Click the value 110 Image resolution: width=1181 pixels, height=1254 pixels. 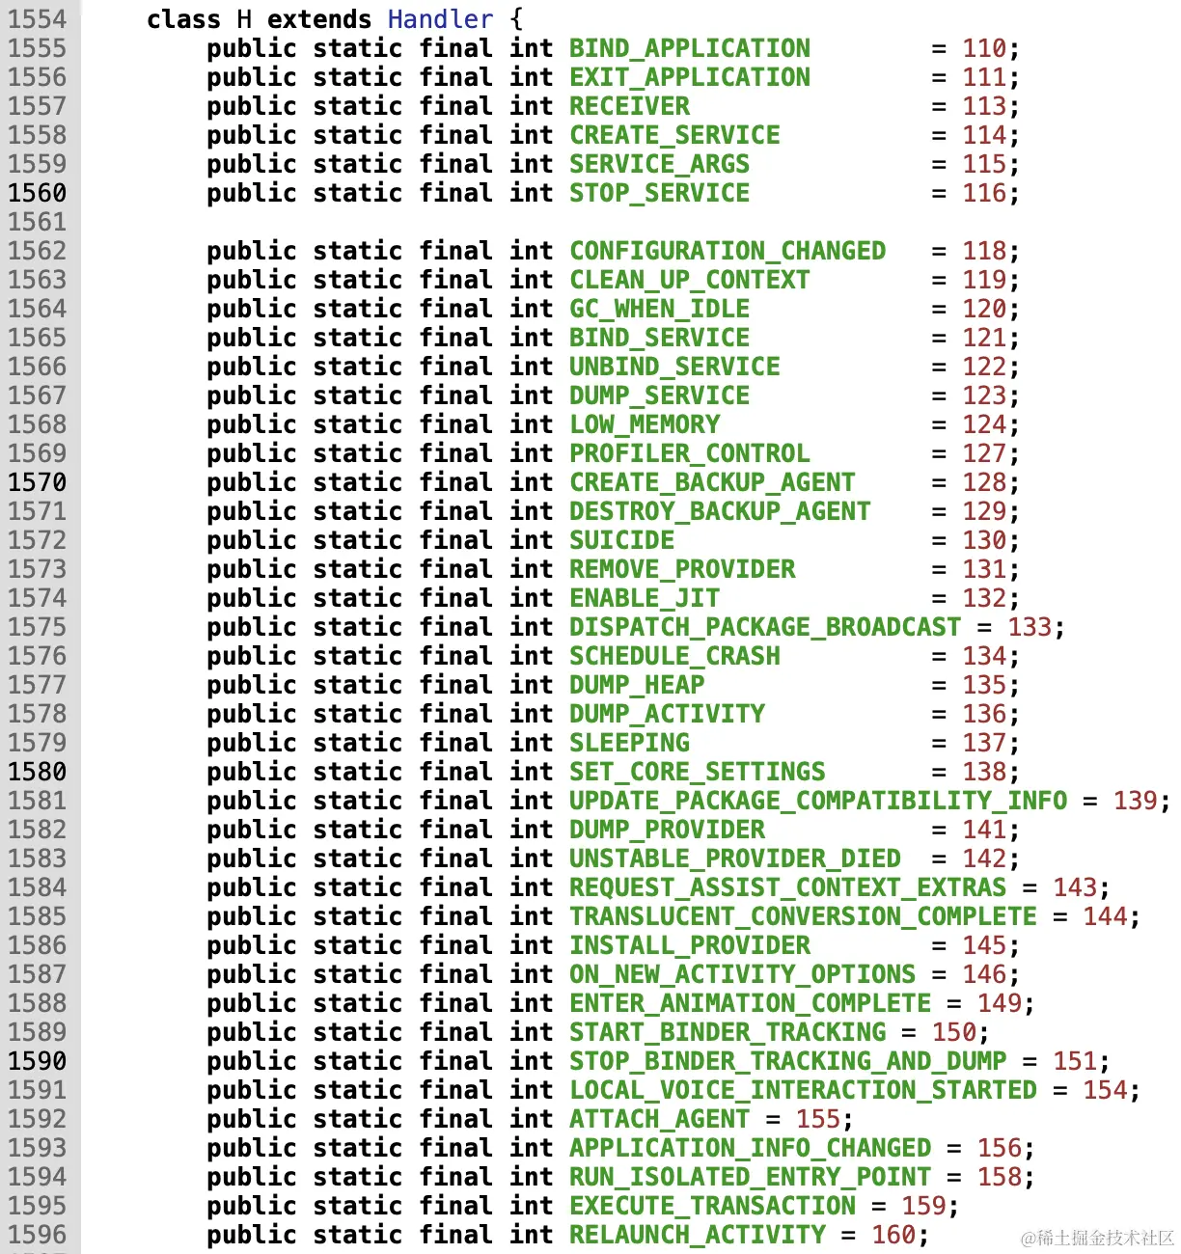click(984, 48)
